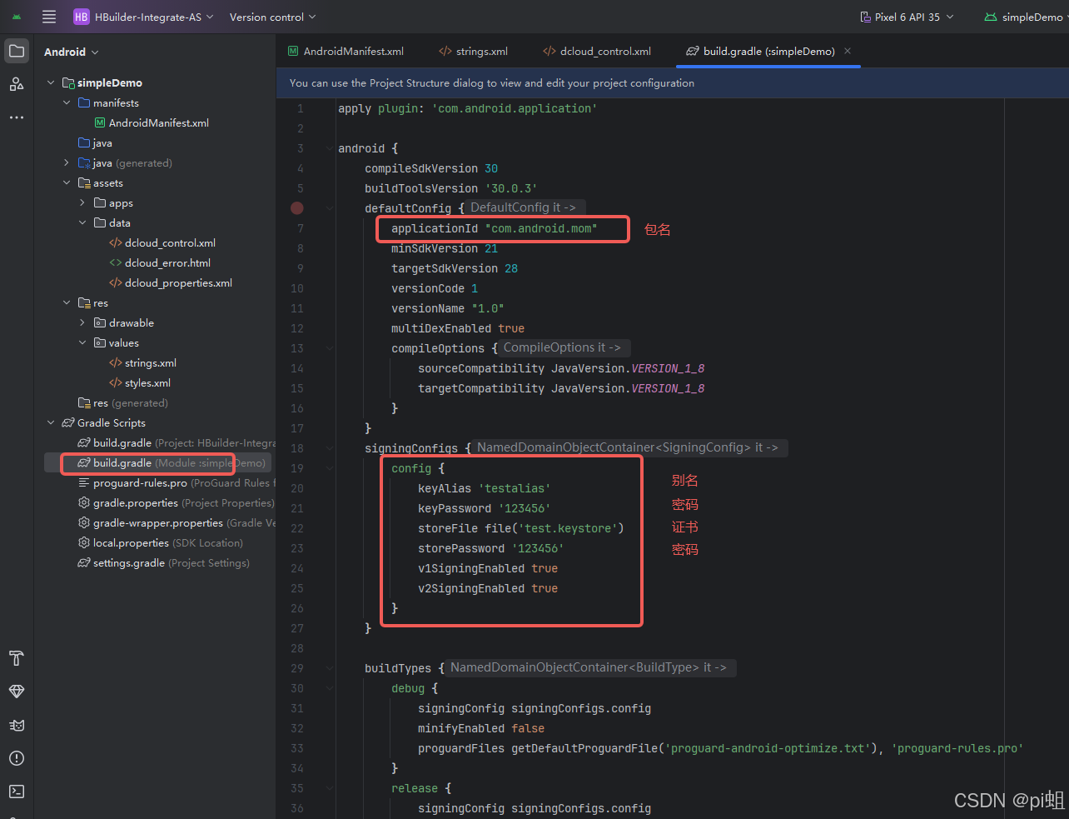The height and width of the screenshot is (819, 1069).
Task: Open the Android project view dropdown
Action: 72,52
